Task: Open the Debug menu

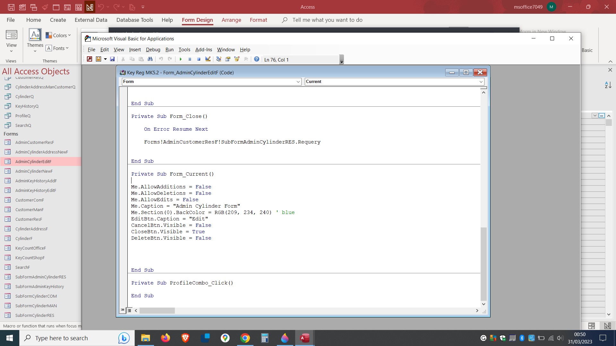Action: [153, 50]
